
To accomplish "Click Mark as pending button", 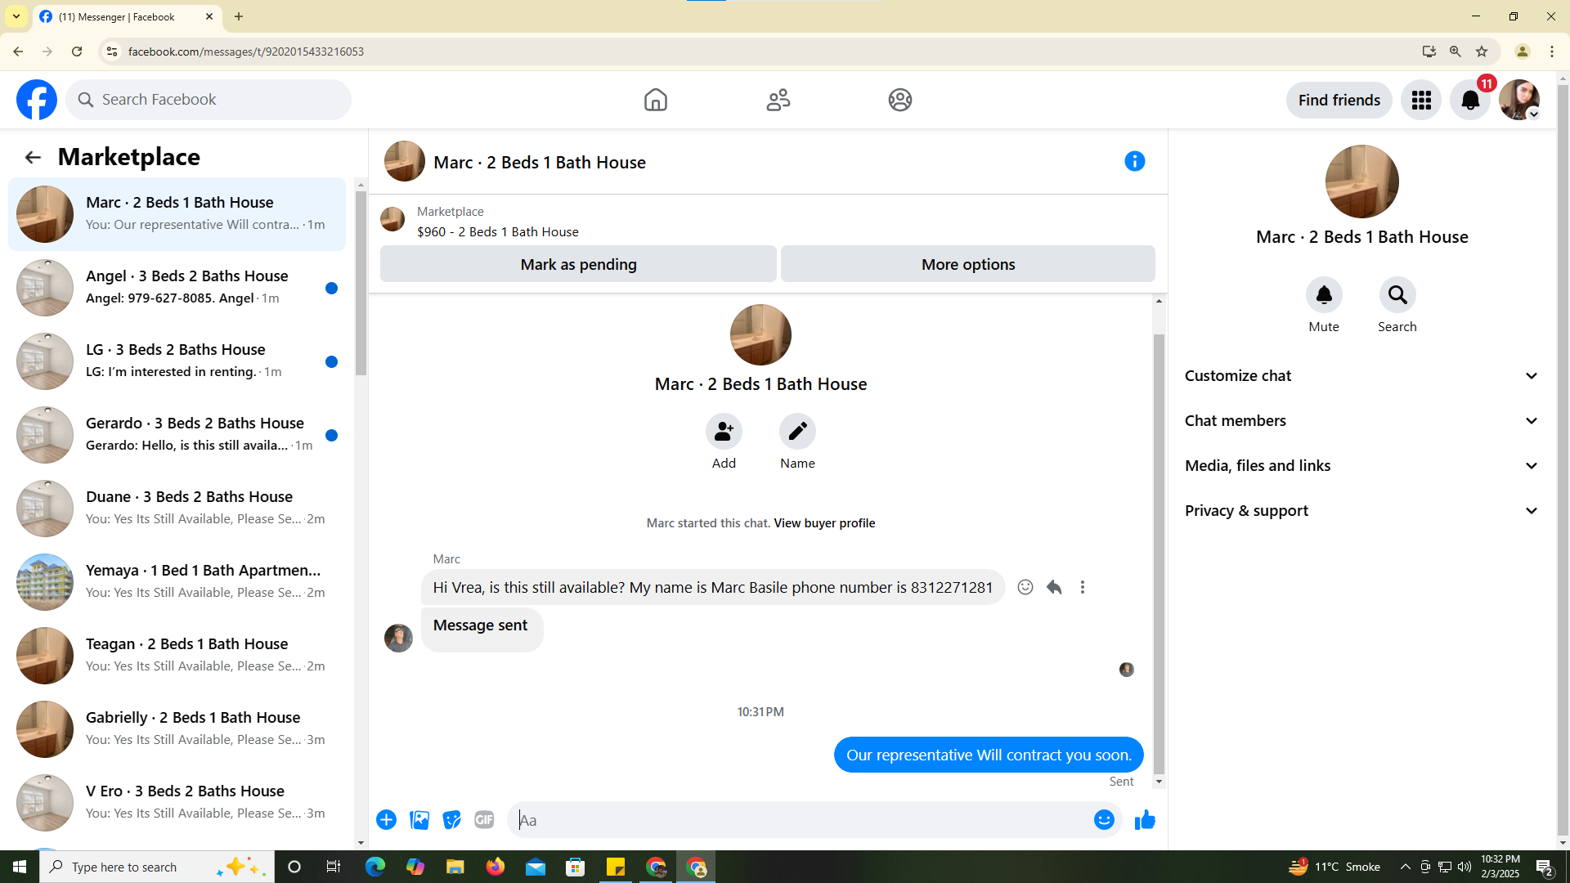I will tap(578, 264).
